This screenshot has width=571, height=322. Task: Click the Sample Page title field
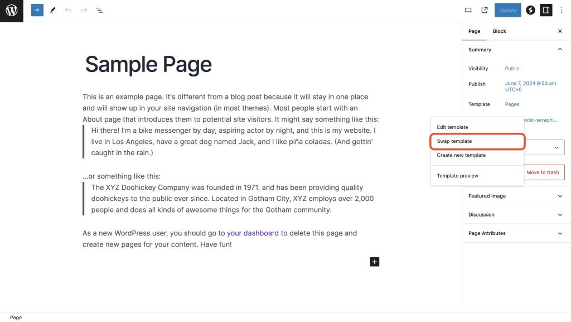pos(148,65)
